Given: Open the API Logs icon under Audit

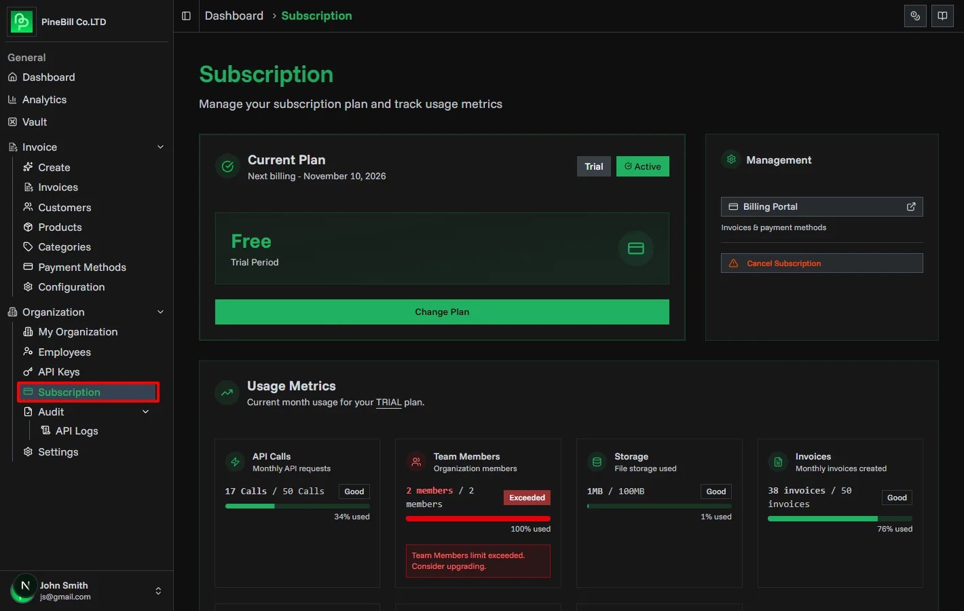Looking at the screenshot, I should click(47, 430).
